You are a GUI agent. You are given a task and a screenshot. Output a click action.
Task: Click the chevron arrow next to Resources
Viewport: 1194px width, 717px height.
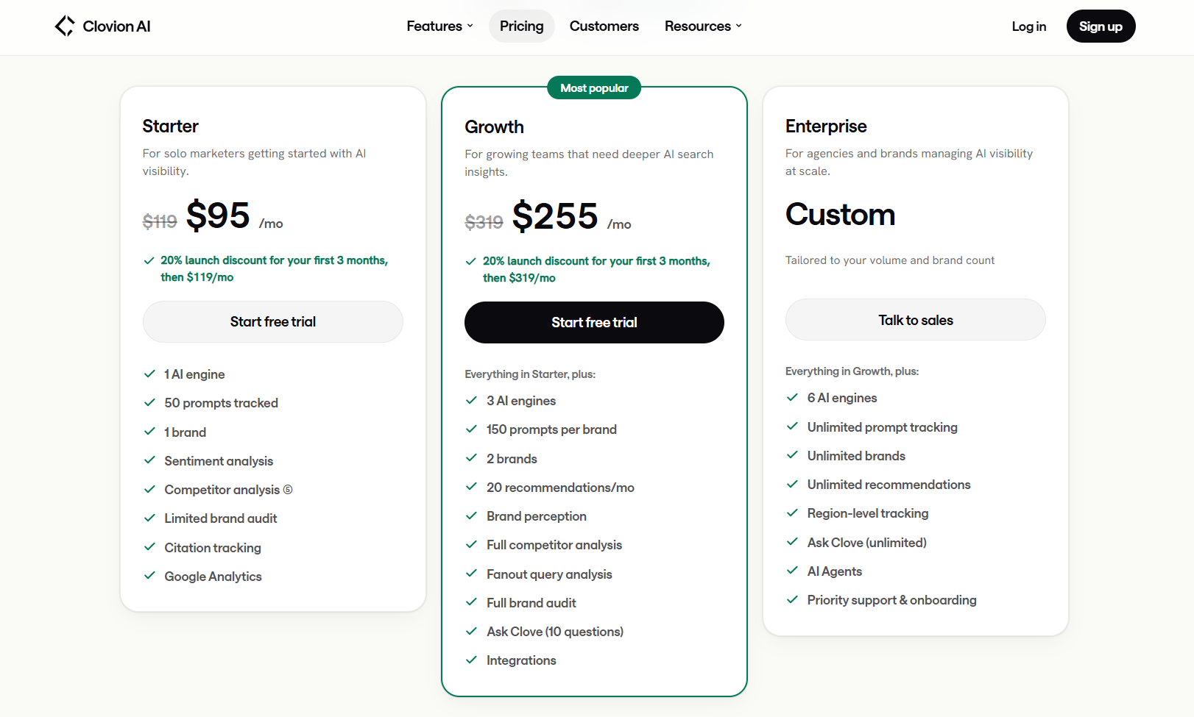(x=738, y=26)
